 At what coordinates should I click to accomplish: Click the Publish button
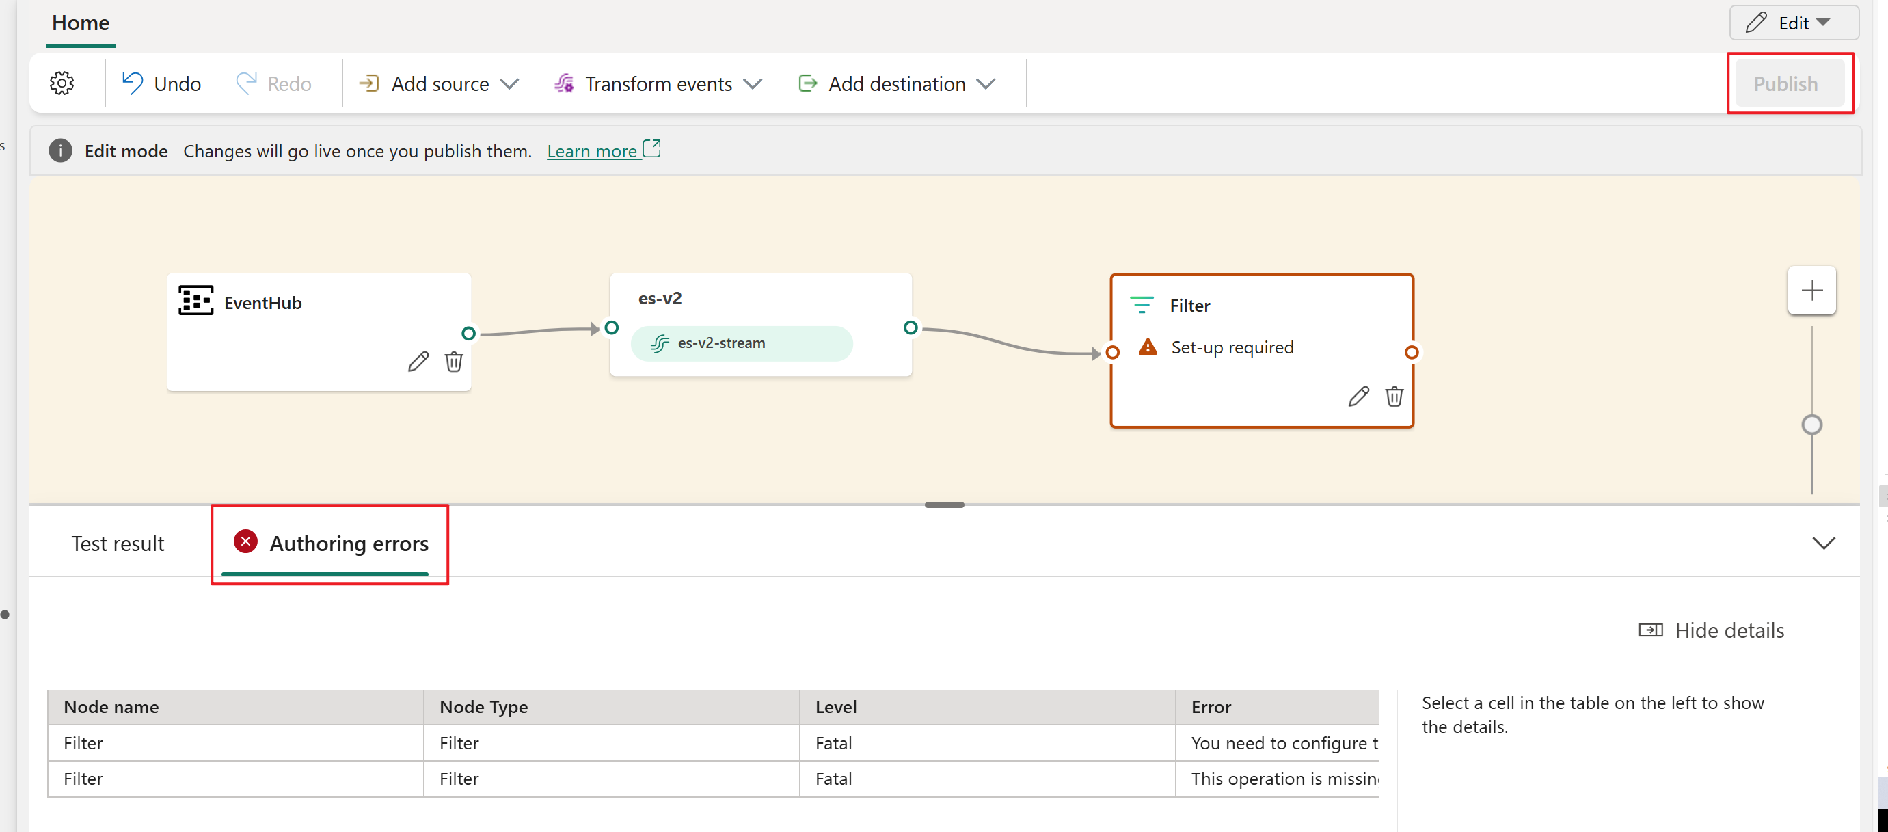click(x=1787, y=83)
